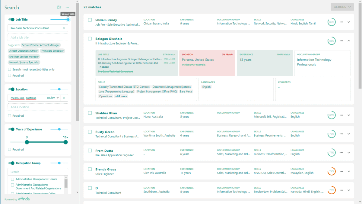
Task: Open the 100km radius dropdown
Action: (53, 98)
